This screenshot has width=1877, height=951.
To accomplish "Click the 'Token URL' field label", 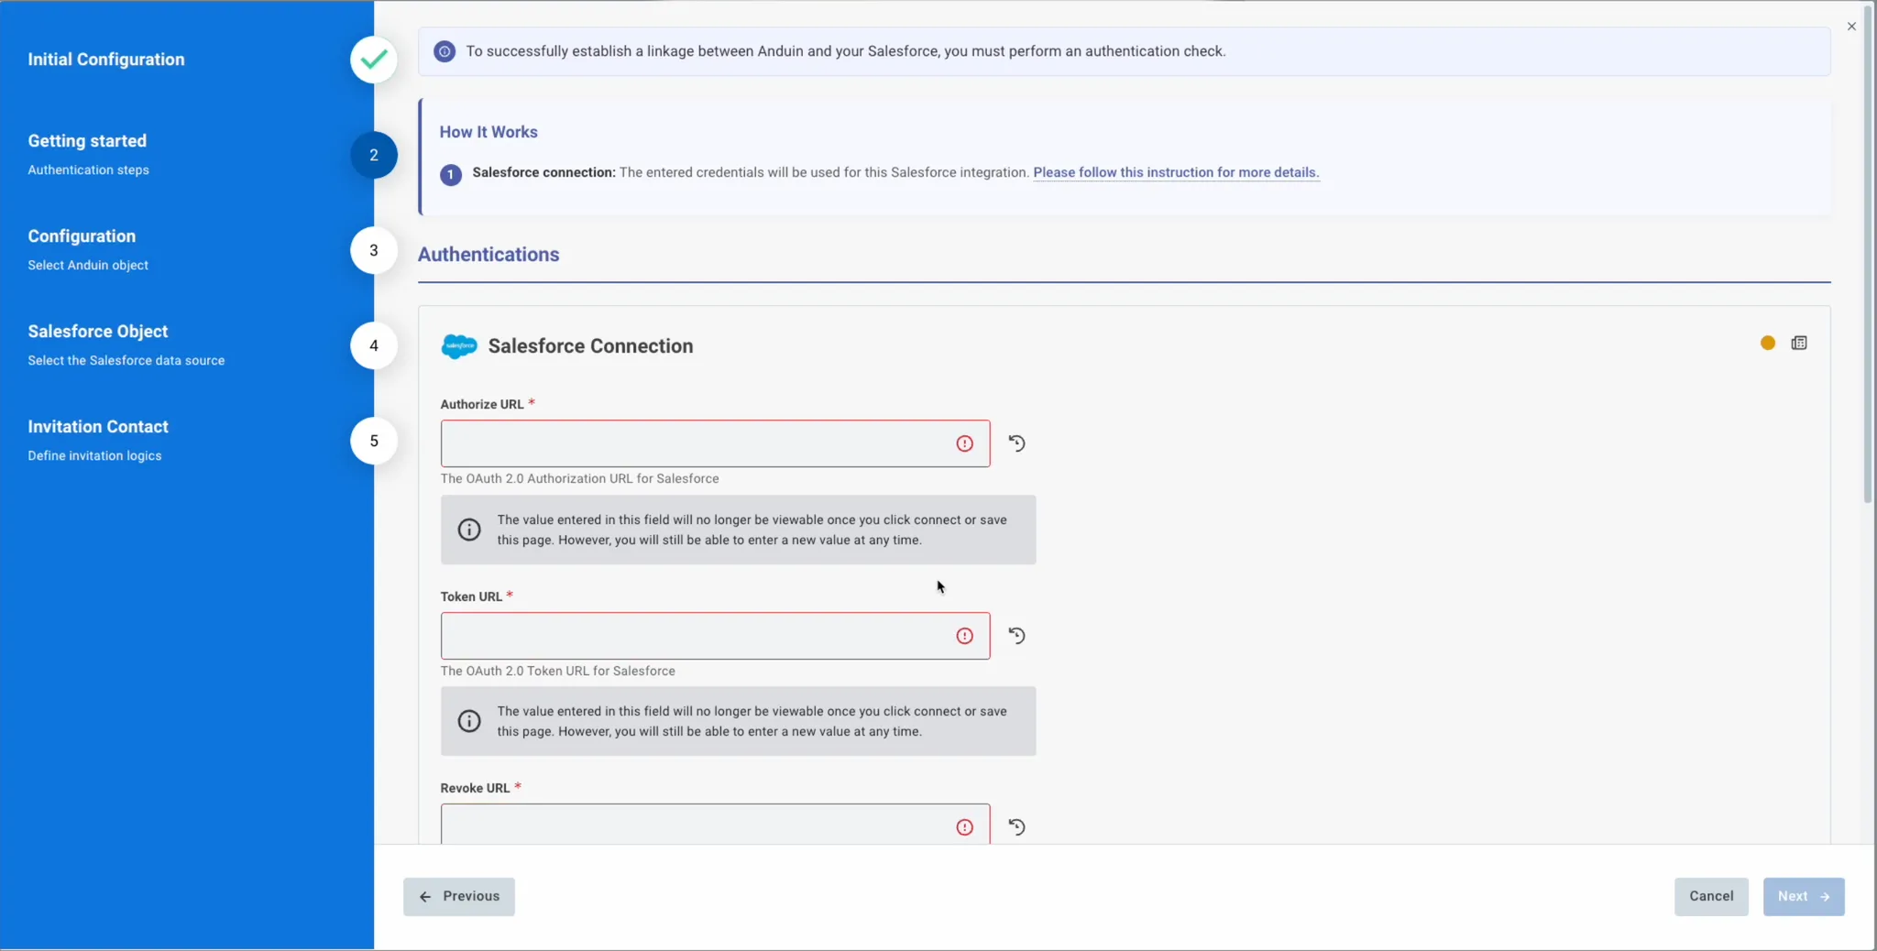I will [x=471, y=596].
